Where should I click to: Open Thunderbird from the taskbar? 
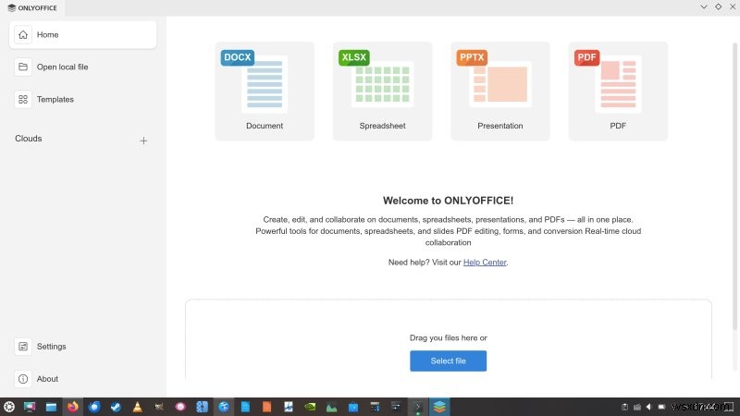pos(94,407)
